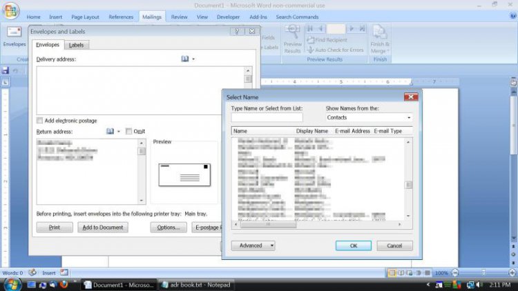
Task: Open the return address book icon
Action: [x=110, y=131]
